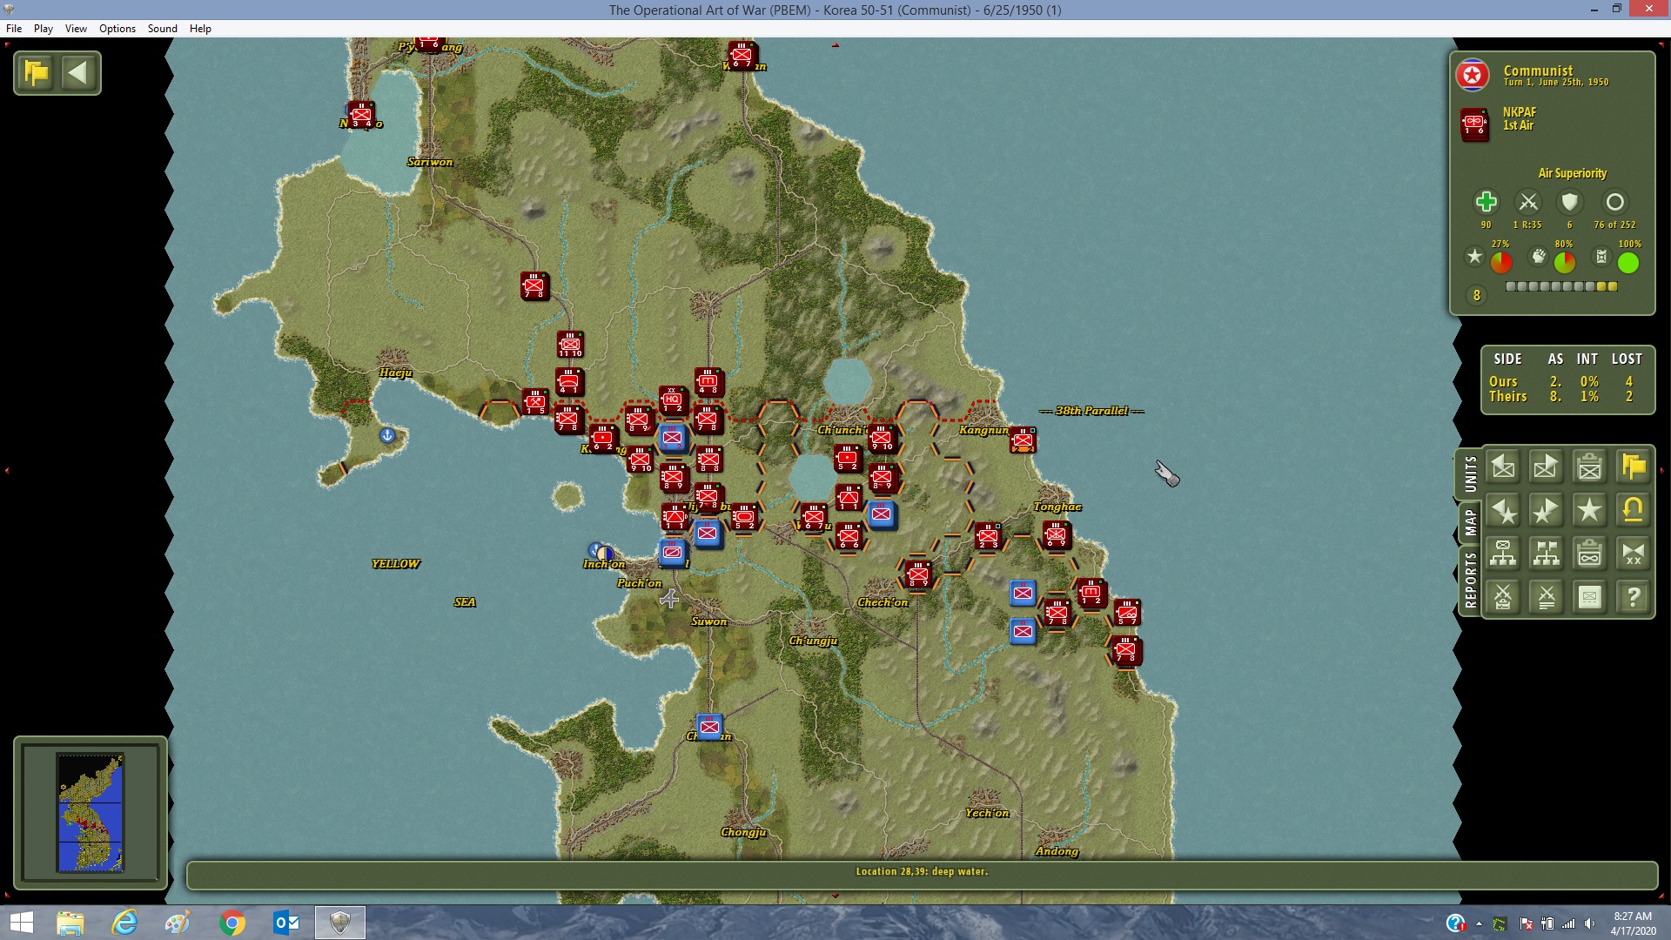Click the star proficiency icon in unit panel
The height and width of the screenshot is (940, 1671).
tap(1474, 257)
